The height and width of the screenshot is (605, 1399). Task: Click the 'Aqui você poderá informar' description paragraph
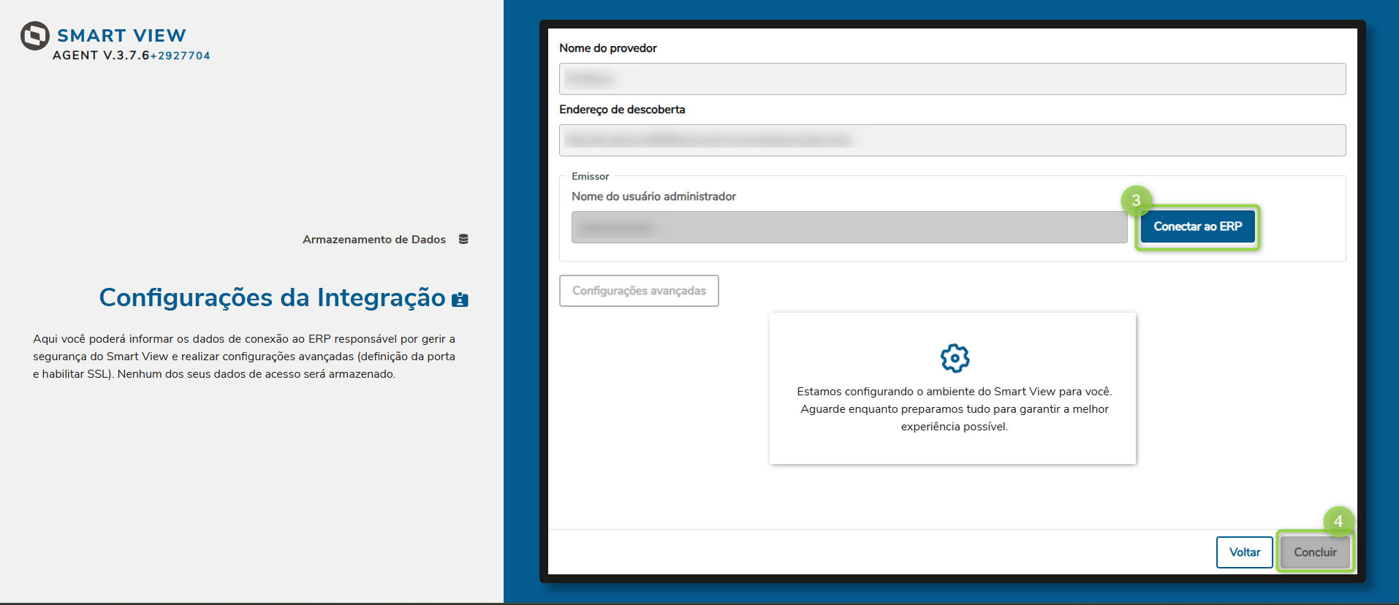(x=244, y=357)
